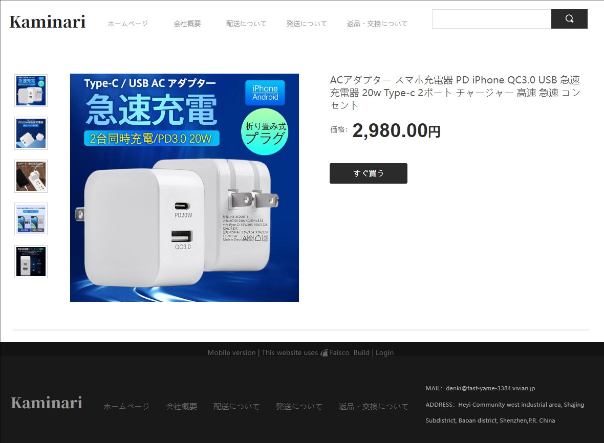This screenshot has width=604, height=443.
Task: Select the fifth dark-background thumbnail
Action: click(x=31, y=261)
